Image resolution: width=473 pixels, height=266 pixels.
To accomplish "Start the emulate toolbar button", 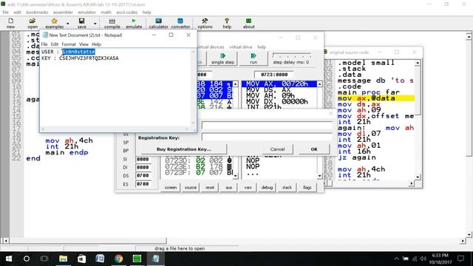I will coord(134,23).
